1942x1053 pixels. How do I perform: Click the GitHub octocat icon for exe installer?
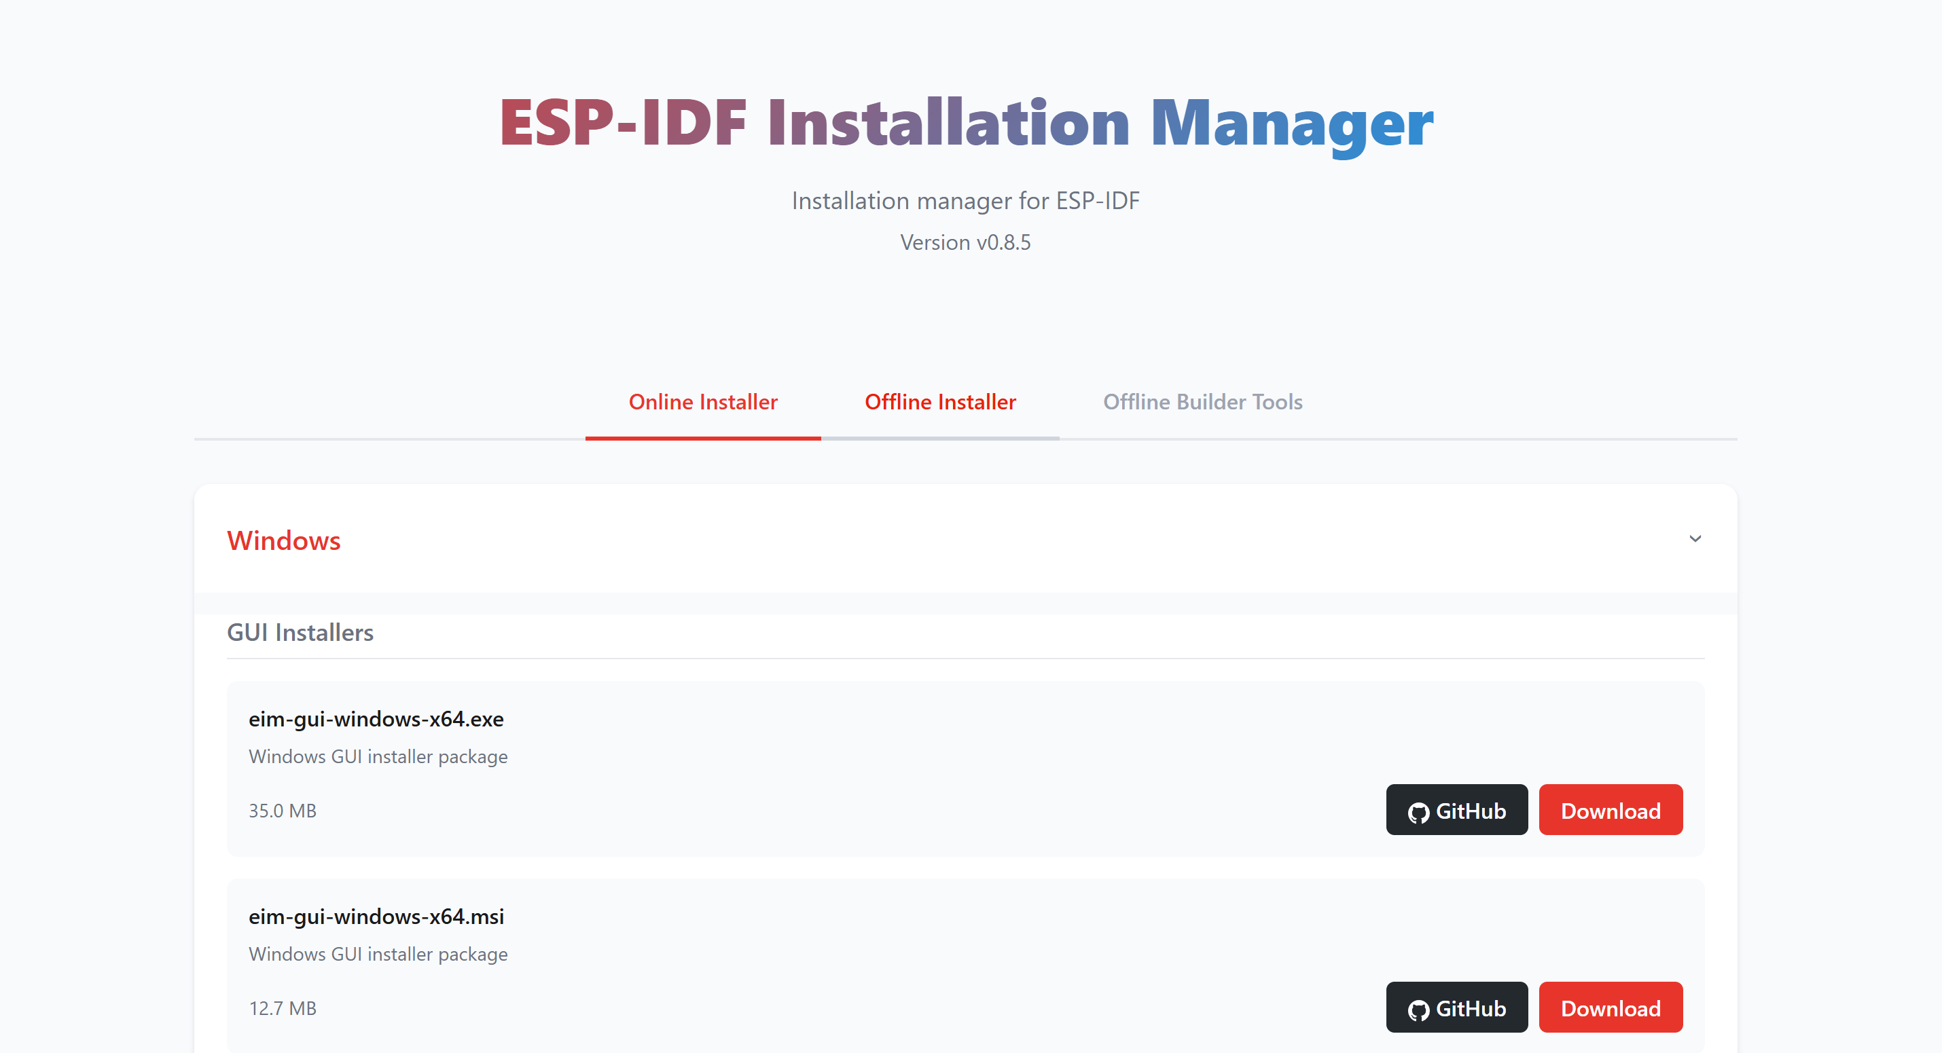click(x=1418, y=813)
